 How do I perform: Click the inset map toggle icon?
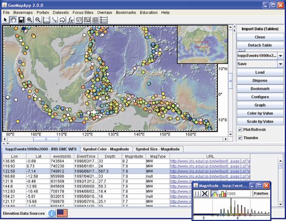tap(87, 20)
